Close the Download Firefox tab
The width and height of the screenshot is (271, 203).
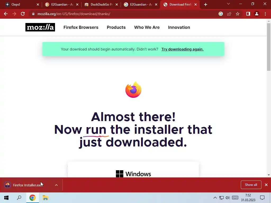click(196, 4)
